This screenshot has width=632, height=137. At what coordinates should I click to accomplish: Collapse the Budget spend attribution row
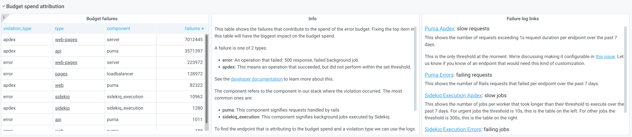pos(4,7)
